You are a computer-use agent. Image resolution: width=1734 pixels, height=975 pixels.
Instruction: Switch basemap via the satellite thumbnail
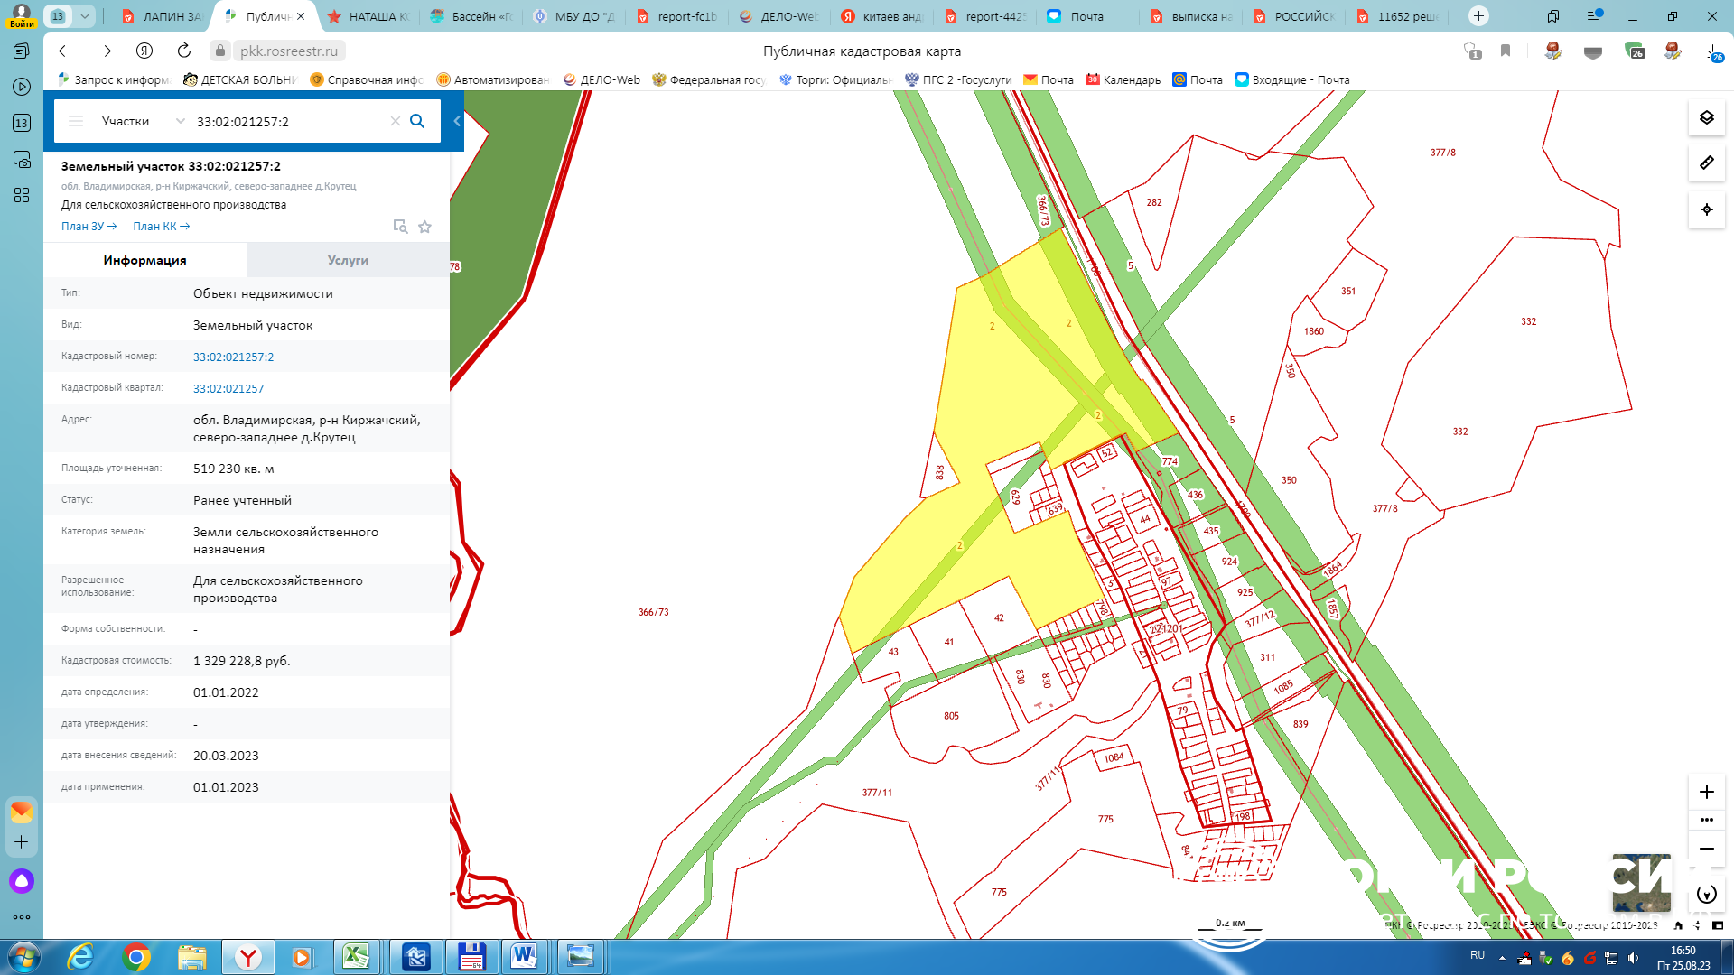click(x=1641, y=881)
